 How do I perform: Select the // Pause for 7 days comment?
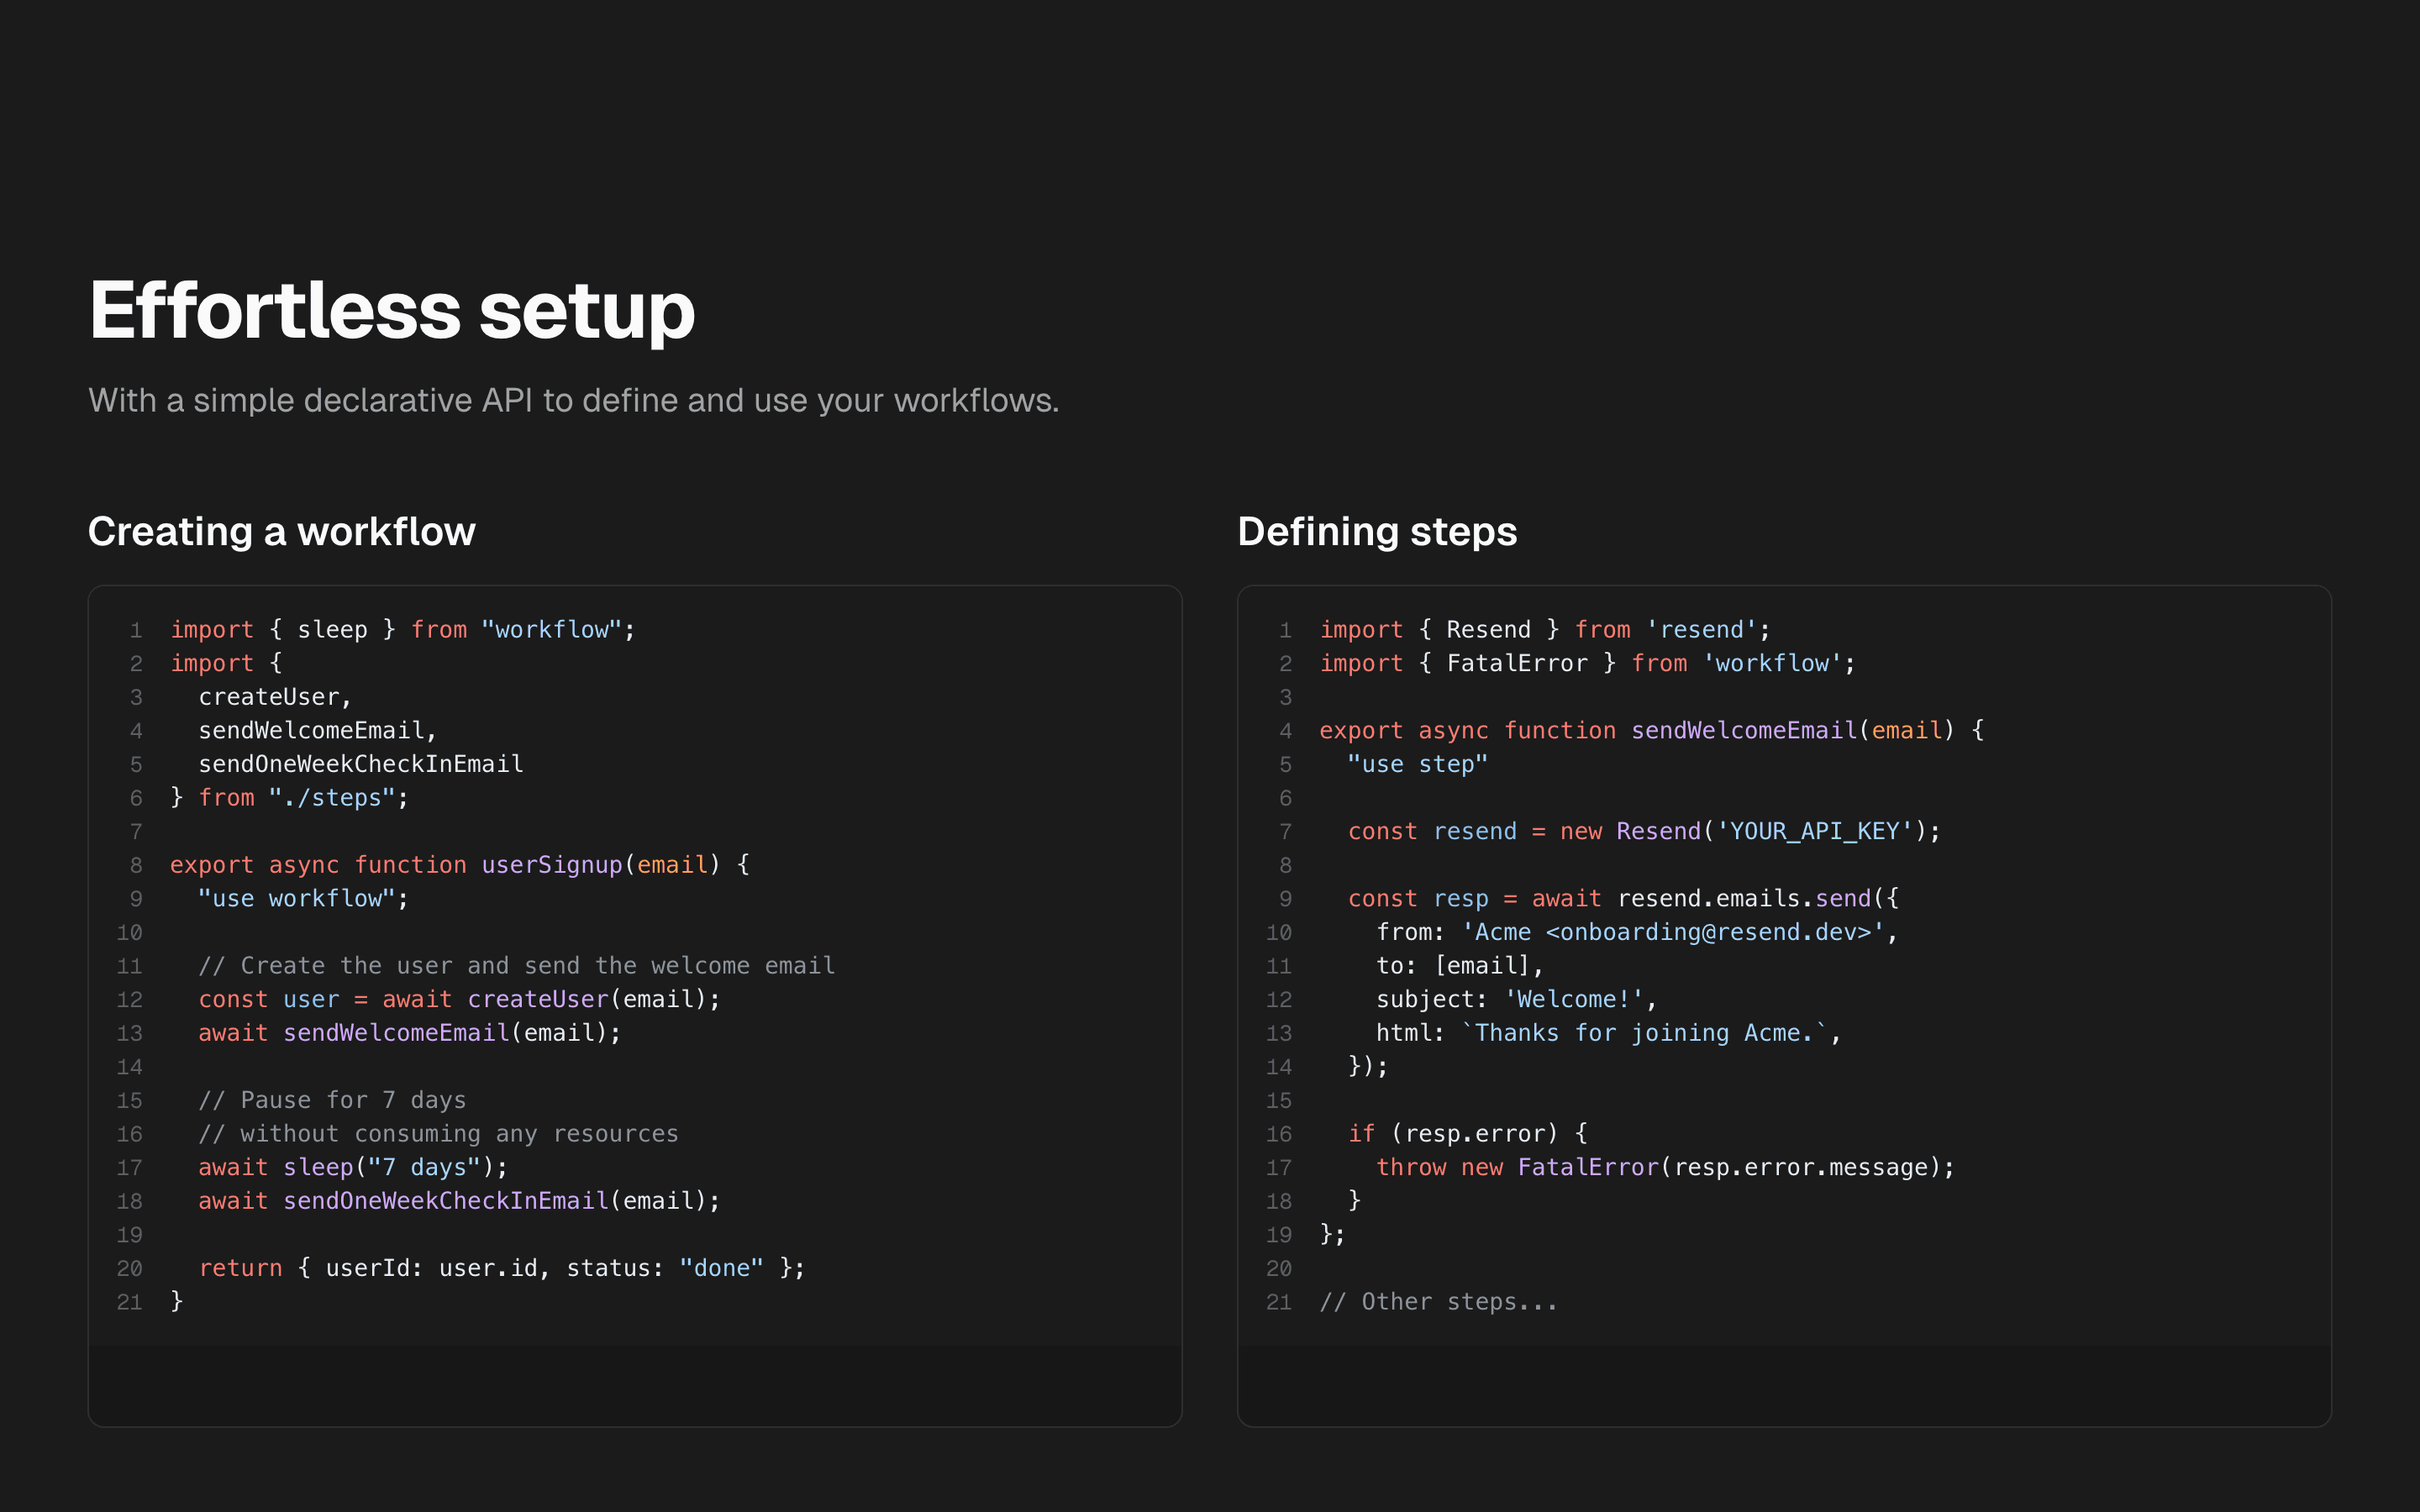click(x=333, y=1099)
